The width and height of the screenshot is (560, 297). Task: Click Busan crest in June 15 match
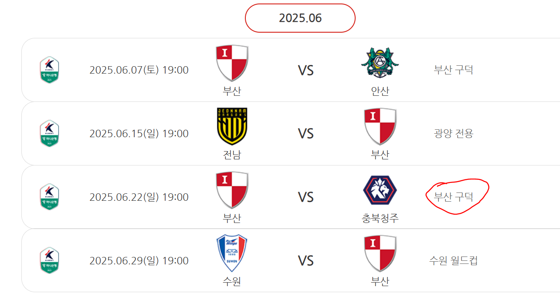pyautogui.click(x=380, y=126)
